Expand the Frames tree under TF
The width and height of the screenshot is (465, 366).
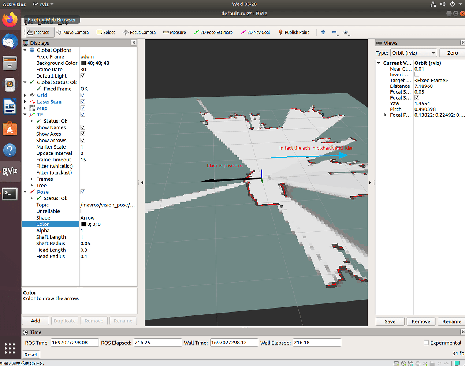coord(31,179)
